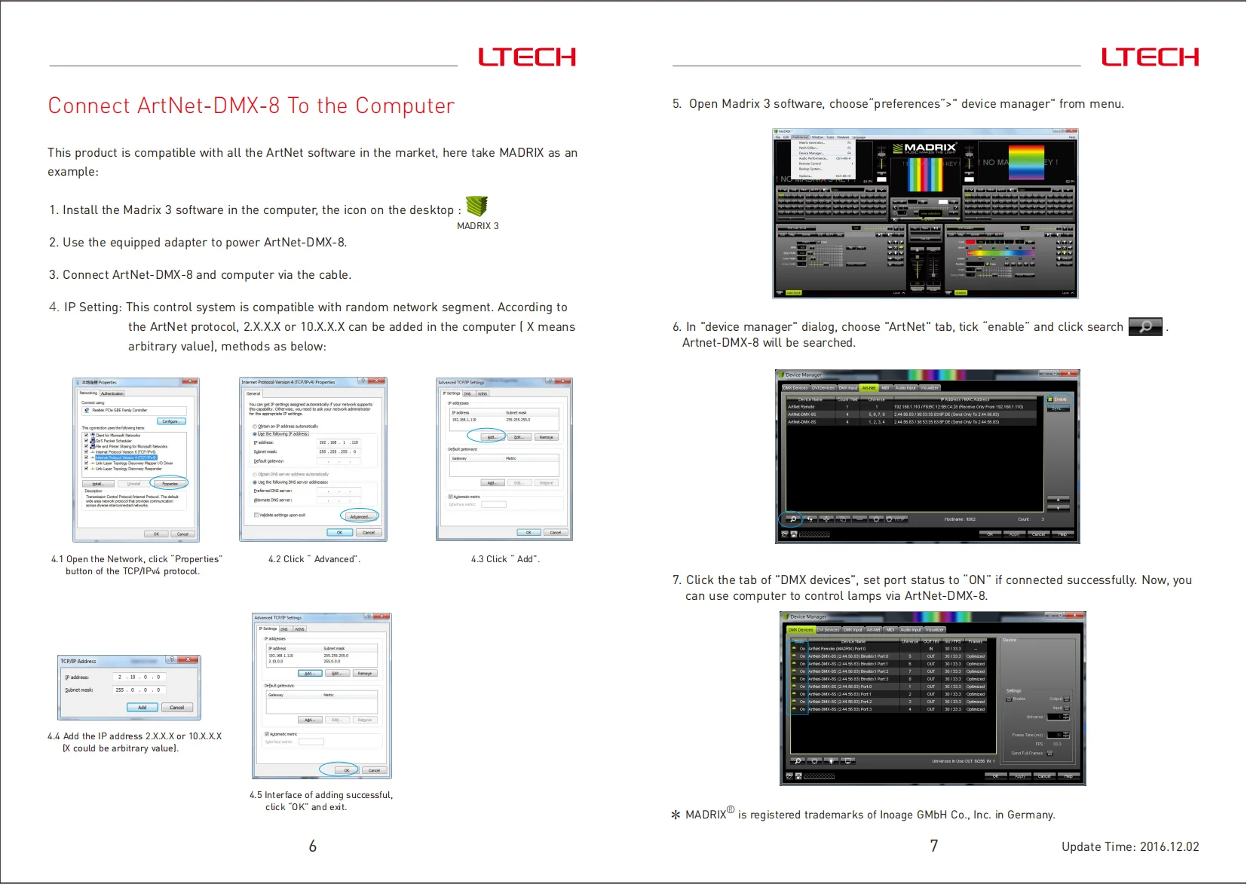Toggle Internet Protocol Version 6 (TCP/IPv6) checkbox
This screenshot has width=1247, height=884.
click(87, 451)
